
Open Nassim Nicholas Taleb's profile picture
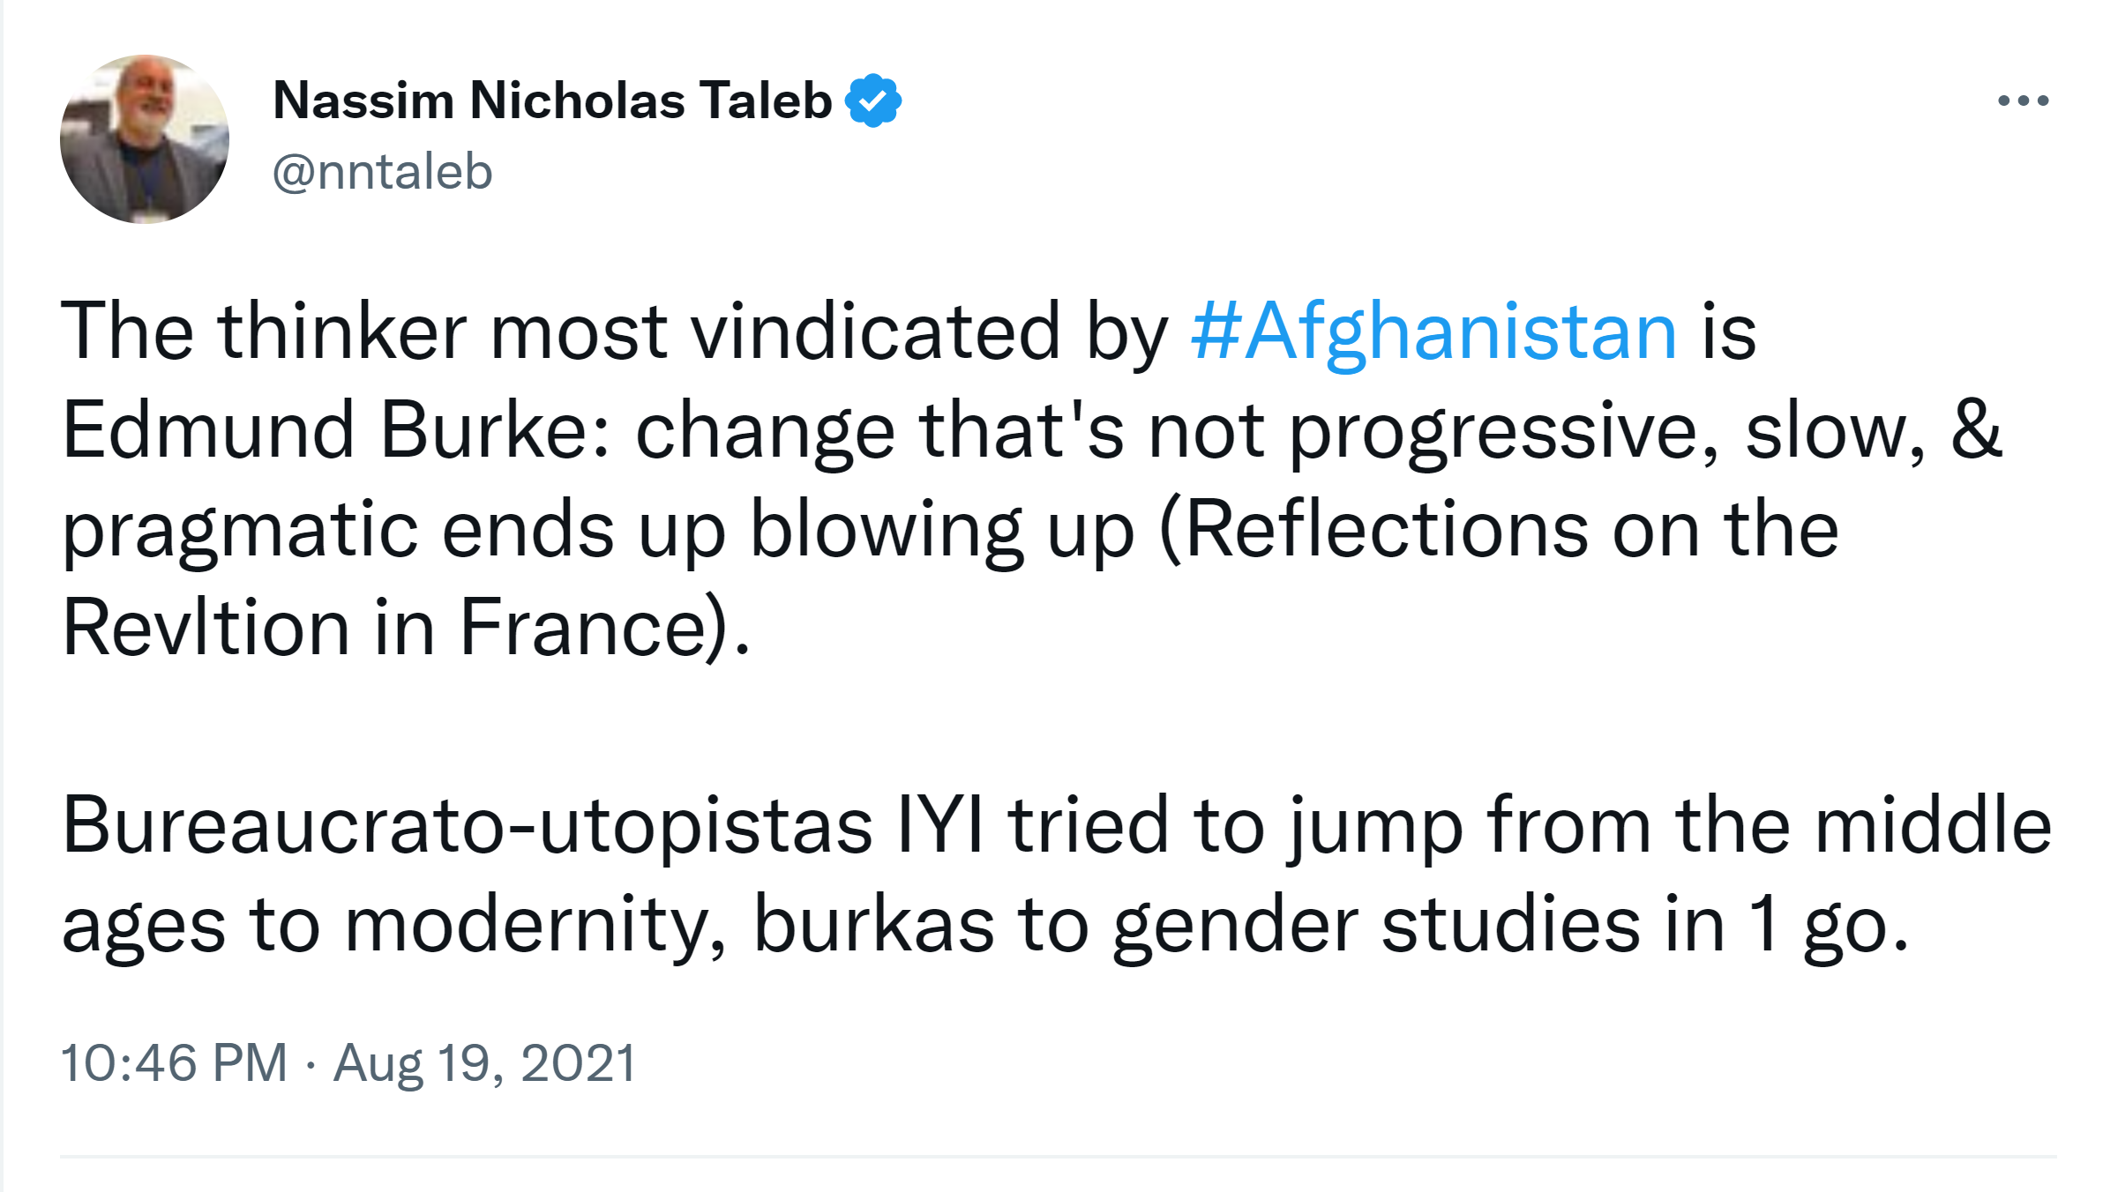click(x=145, y=139)
